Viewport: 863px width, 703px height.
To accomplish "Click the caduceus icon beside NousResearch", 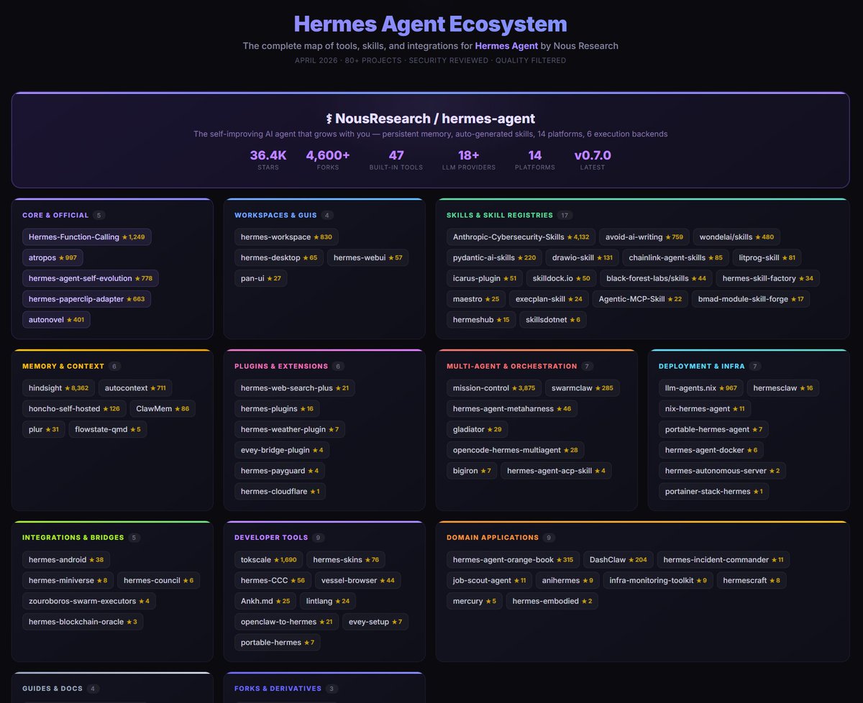I will 329,119.
